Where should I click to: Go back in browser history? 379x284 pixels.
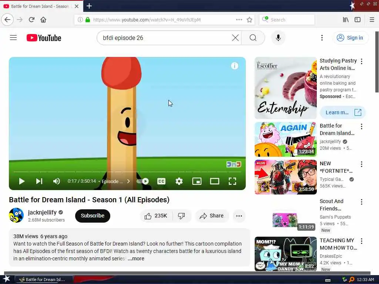(x=7, y=20)
